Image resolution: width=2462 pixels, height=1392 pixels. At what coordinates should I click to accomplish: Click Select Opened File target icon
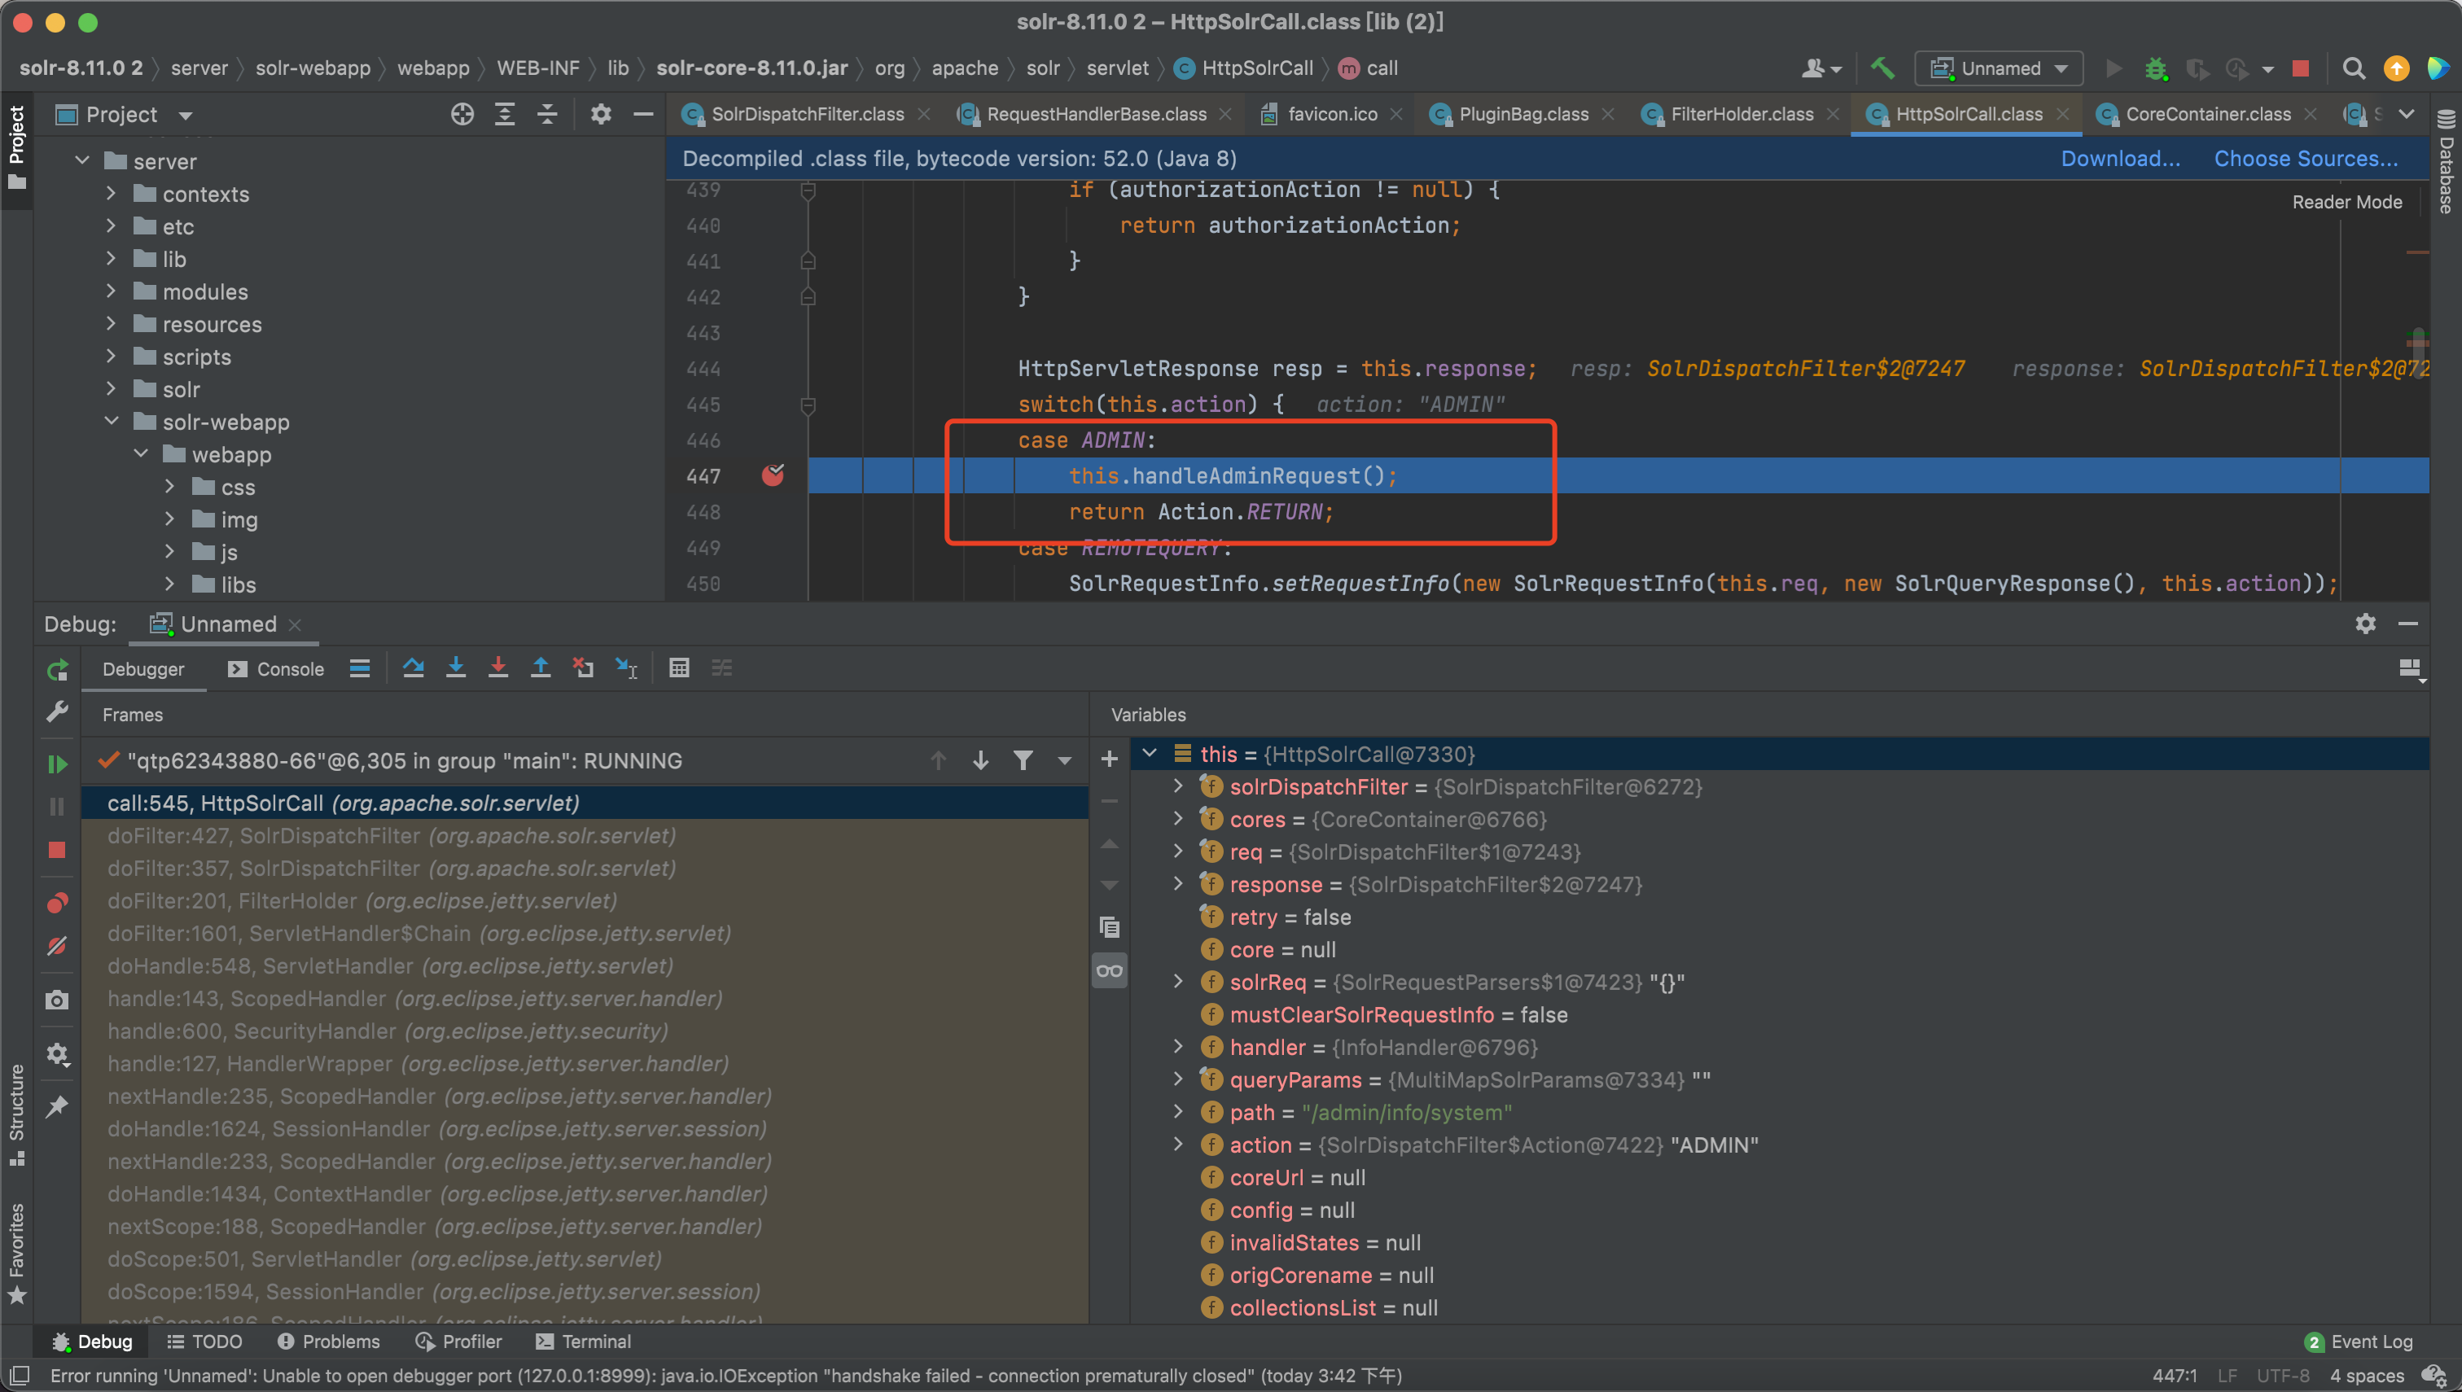click(x=462, y=115)
